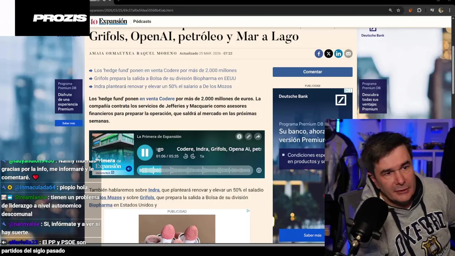Viewport: 455px width, 256px height.
Task: Click the Deutsche Bank logo at top right
Action: point(373,32)
